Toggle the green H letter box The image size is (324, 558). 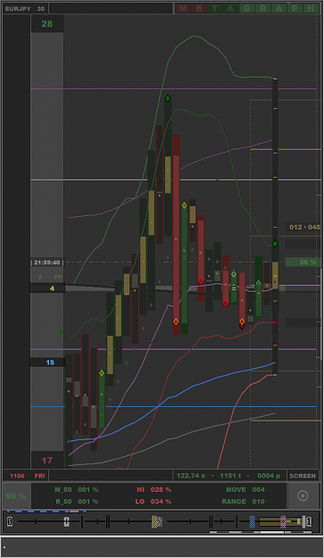point(311,8)
